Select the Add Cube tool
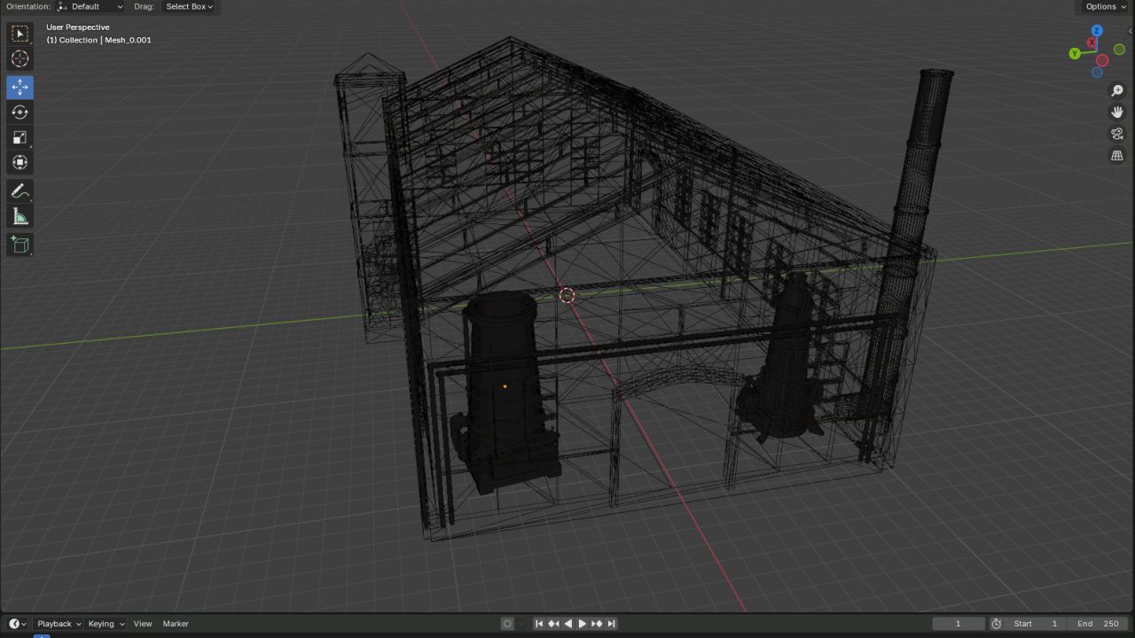 point(20,245)
